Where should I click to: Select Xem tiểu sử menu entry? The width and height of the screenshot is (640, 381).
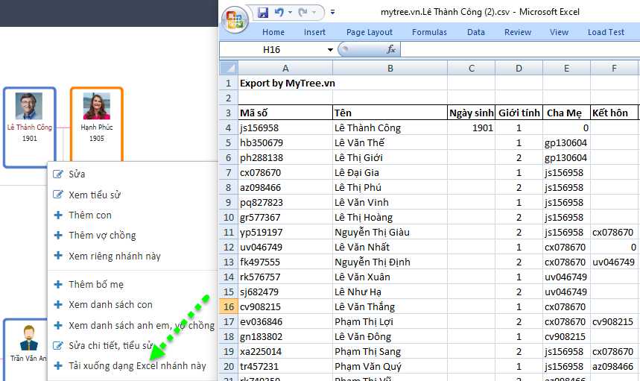click(x=95, y=195)
